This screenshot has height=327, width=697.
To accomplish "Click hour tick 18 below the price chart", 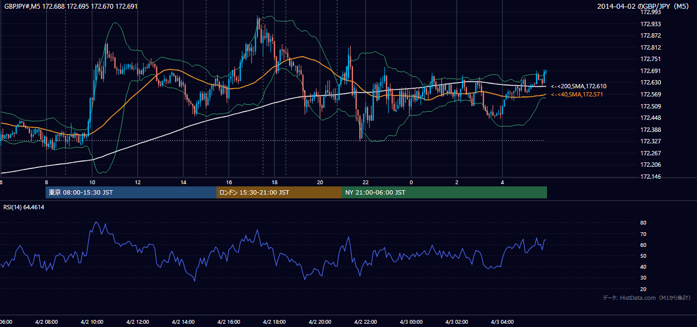I will click(x=274, y=182).
